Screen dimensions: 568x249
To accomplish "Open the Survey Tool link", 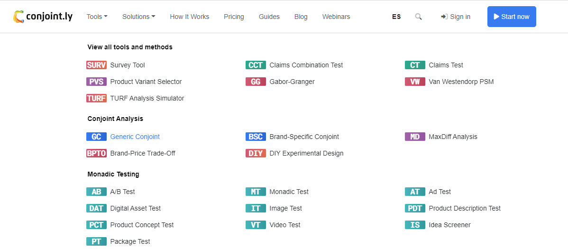I will tap(128, 65).
